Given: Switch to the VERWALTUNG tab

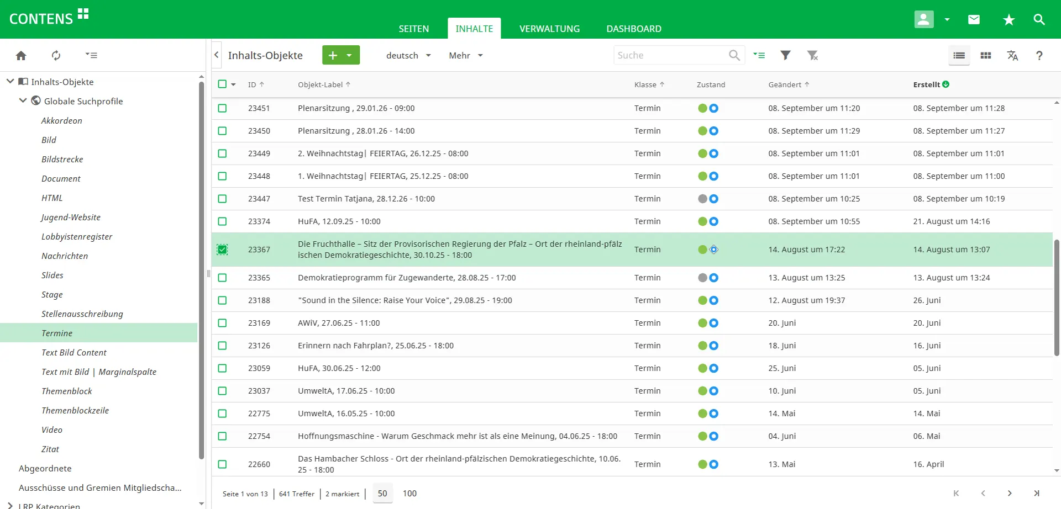Looking at the screenshot, I should [x=549, y=29].
